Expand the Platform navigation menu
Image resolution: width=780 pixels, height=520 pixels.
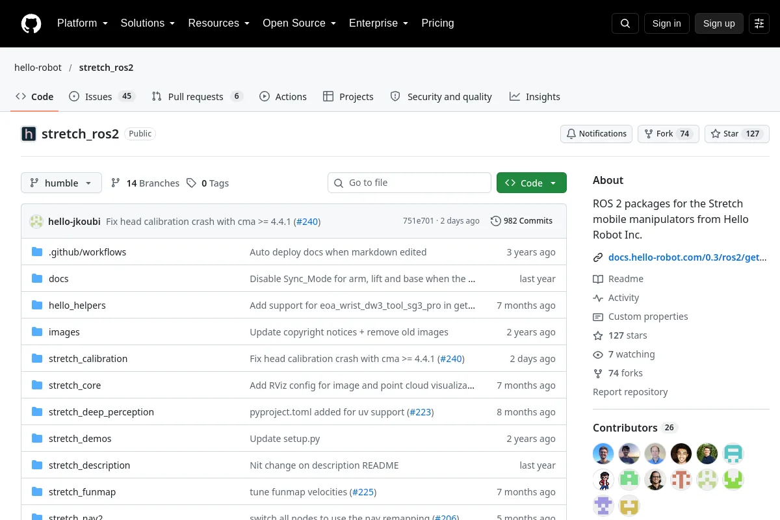coord(83,23)
